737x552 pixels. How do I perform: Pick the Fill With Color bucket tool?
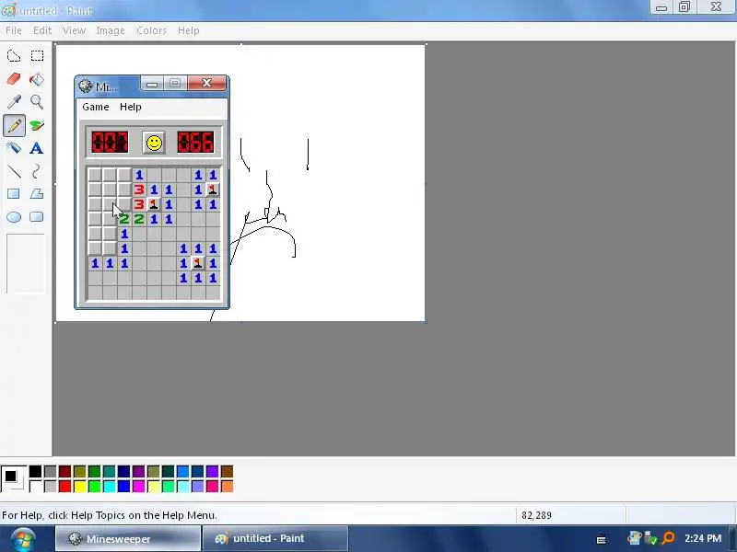[x=37, y=79]
